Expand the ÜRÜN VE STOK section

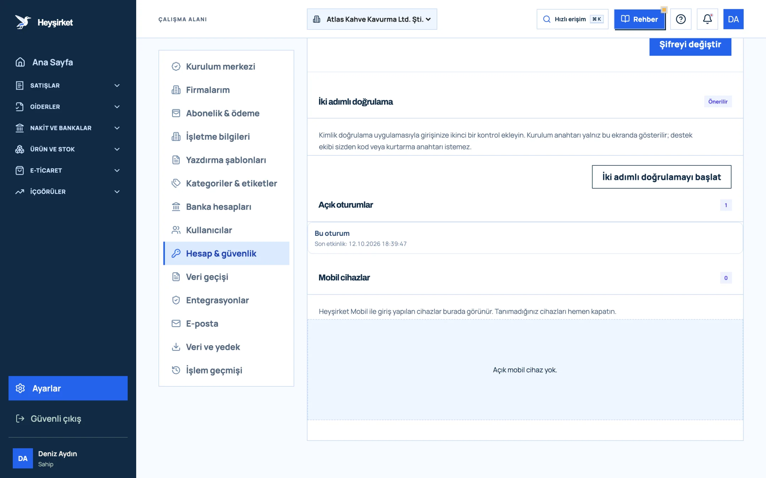[x=68, y=149]
